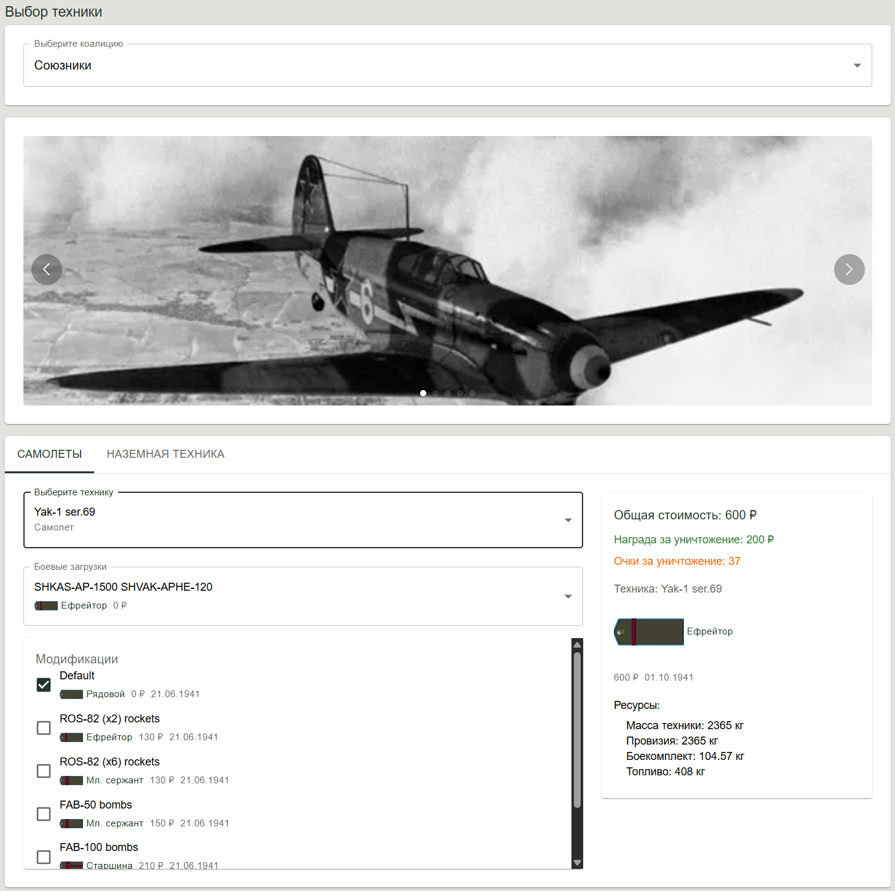Advance to the next carousel image

pos(849,270)
